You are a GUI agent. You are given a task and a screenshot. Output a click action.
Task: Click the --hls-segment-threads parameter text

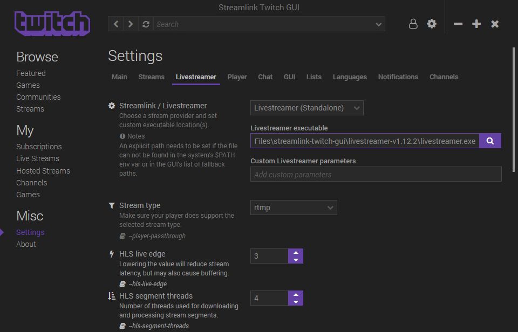[159, 326]
